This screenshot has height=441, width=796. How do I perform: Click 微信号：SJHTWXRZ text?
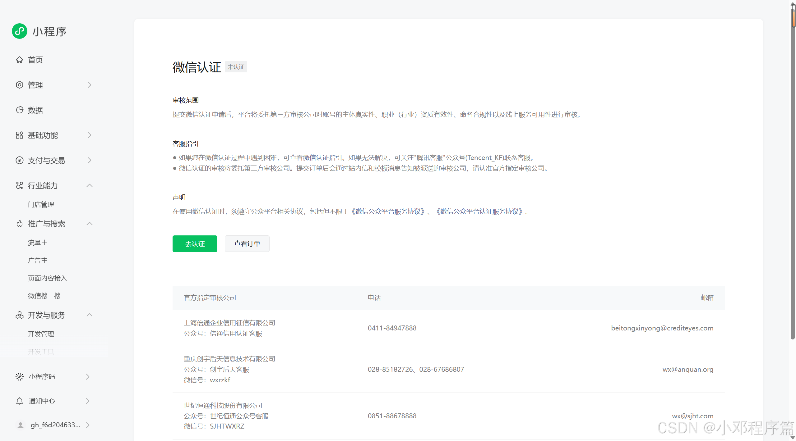click(x=214, y=426)
